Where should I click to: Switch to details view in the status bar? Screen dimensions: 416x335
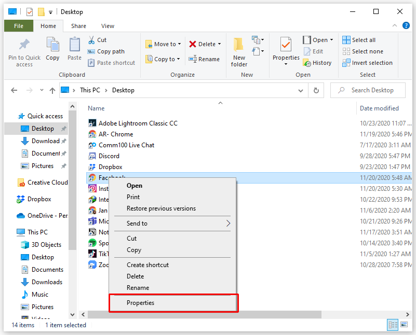[x=393, y=325]
